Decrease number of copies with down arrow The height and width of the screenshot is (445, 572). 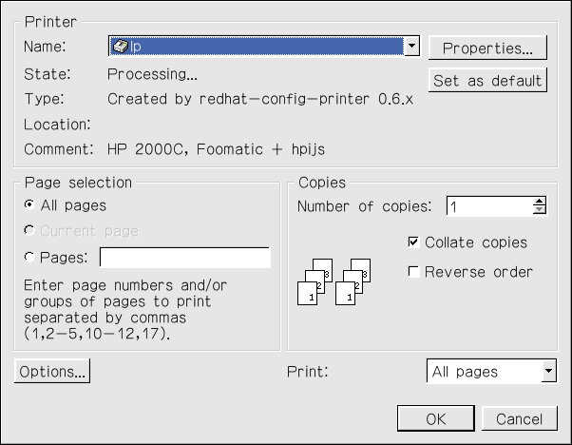pos(539,211)
